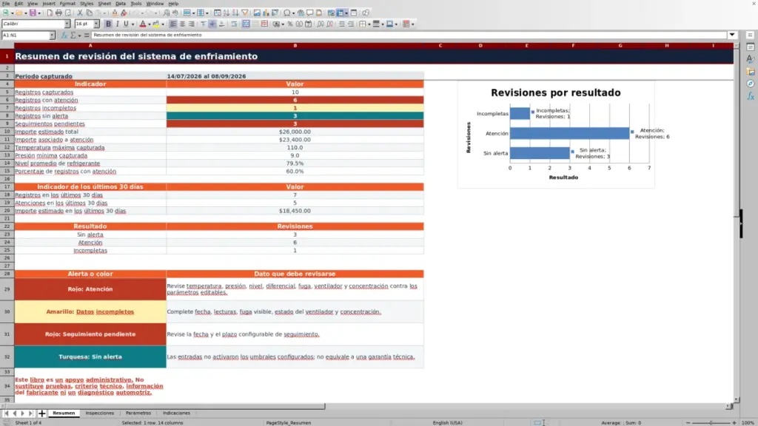
Task: Open the Data menu
Action: tap(121, 4)
